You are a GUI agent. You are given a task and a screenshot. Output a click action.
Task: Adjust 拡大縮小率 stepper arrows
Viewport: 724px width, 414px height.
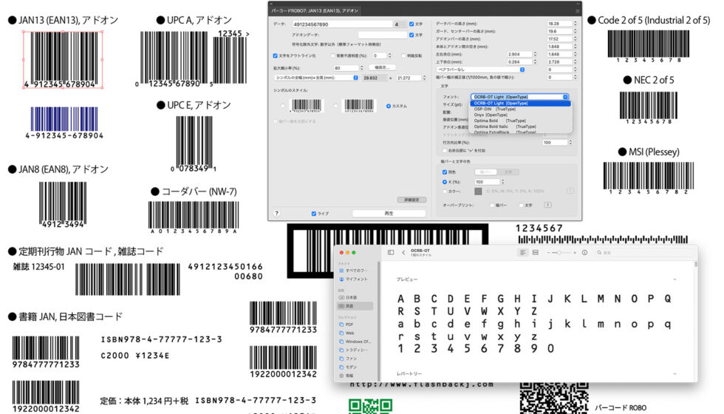[x=361, y=68]
